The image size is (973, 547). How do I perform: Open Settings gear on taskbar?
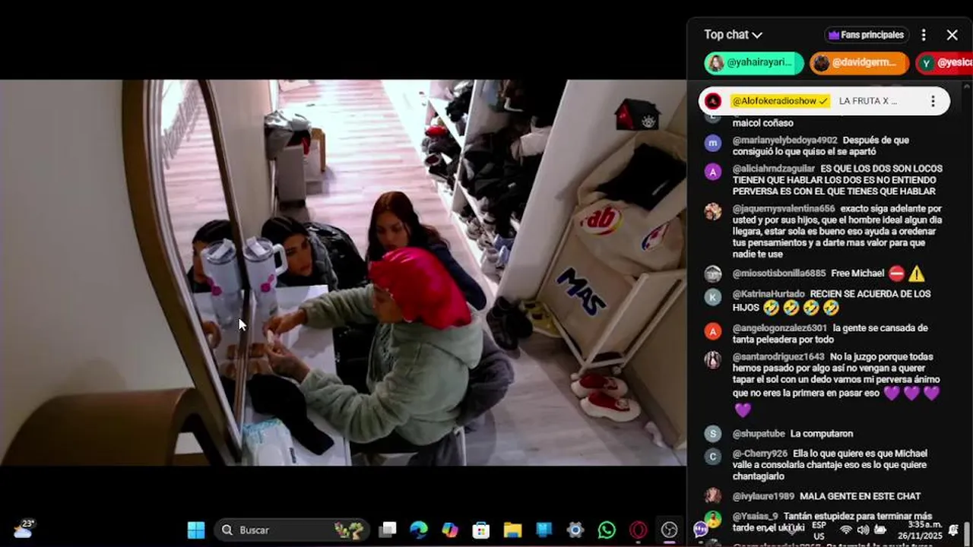click(575, 530)
